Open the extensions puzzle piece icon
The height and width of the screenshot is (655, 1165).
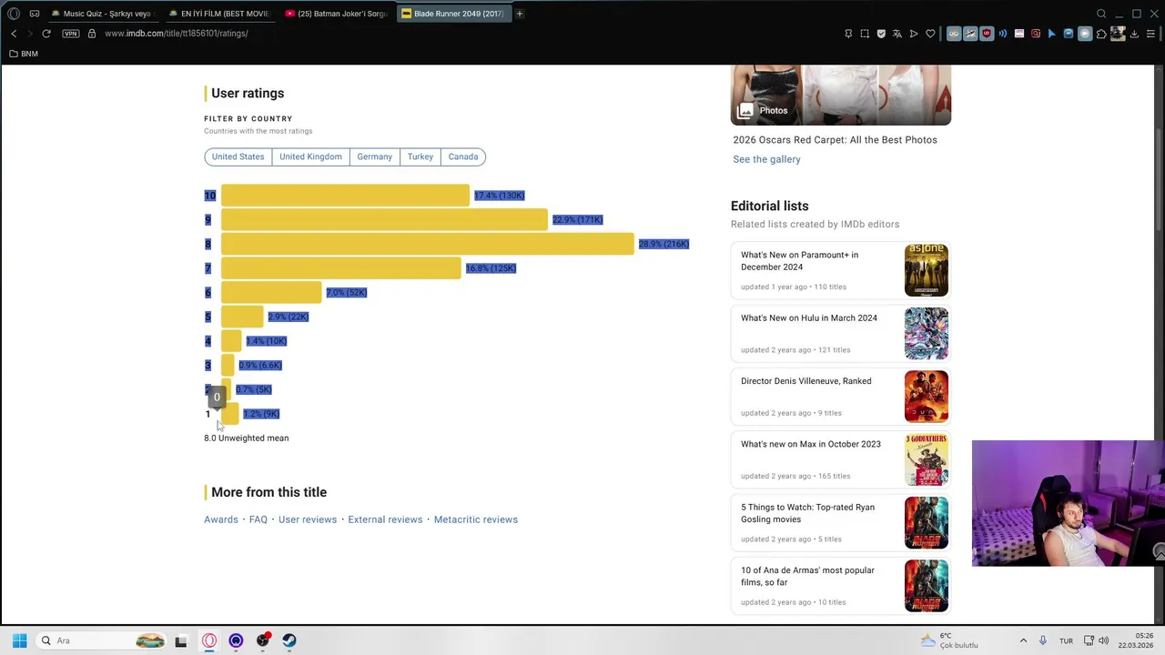(1101, 34)
